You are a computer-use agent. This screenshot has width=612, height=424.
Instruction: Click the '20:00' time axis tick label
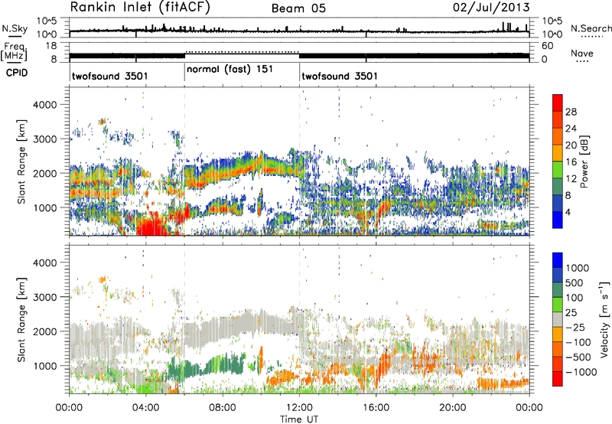click(x=453, y=408)
